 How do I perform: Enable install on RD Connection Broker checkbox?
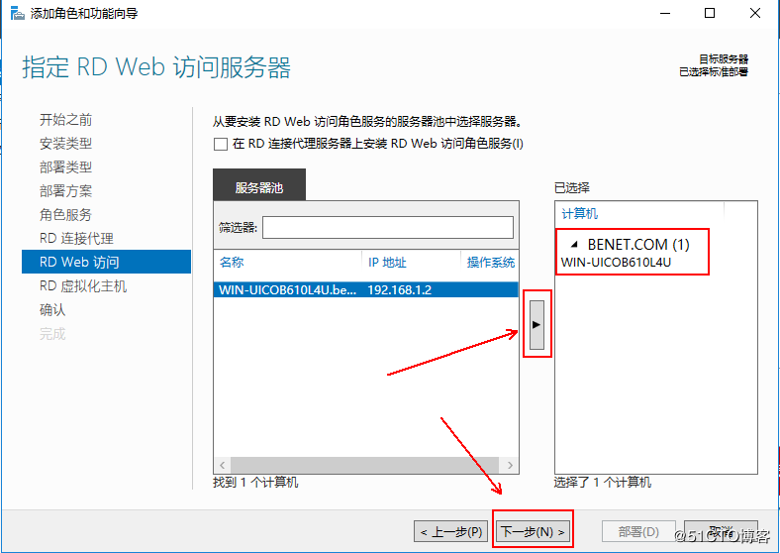[x=221, y=144]
